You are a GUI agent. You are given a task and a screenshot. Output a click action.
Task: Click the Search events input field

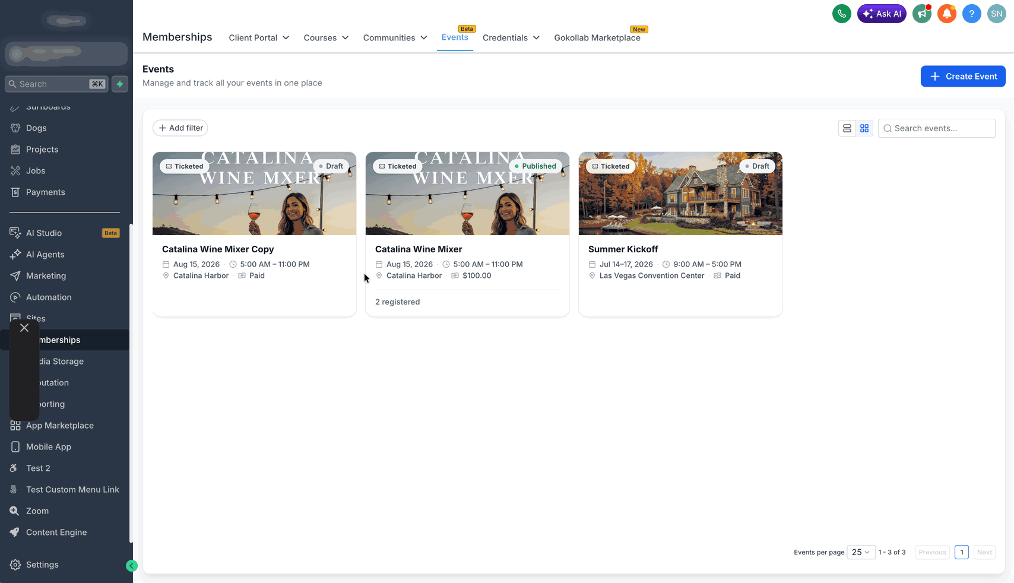click(936, 128)
